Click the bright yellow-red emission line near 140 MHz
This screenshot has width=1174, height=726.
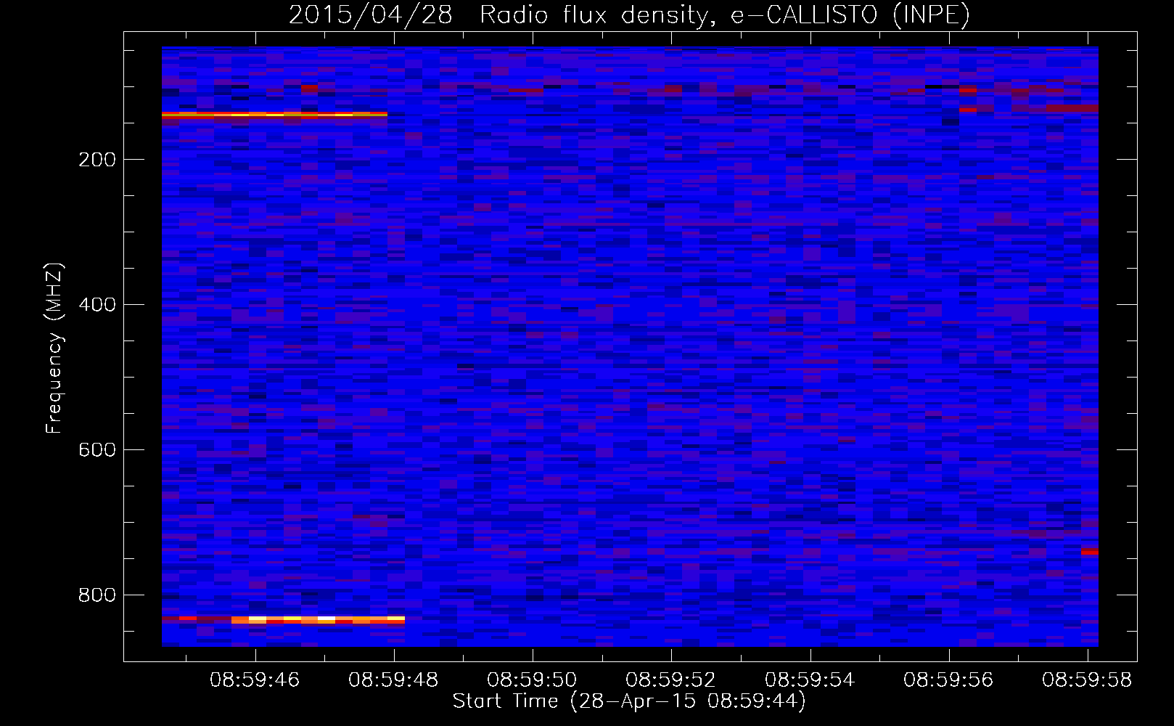274,114
